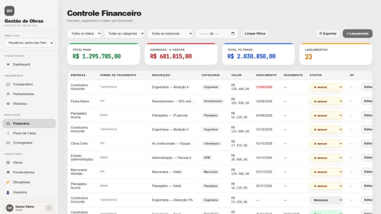Viewport: 381px width, 214px height.
Task: Click the logout icon beside Gestor Demo
Action: (x=49, y=208)
